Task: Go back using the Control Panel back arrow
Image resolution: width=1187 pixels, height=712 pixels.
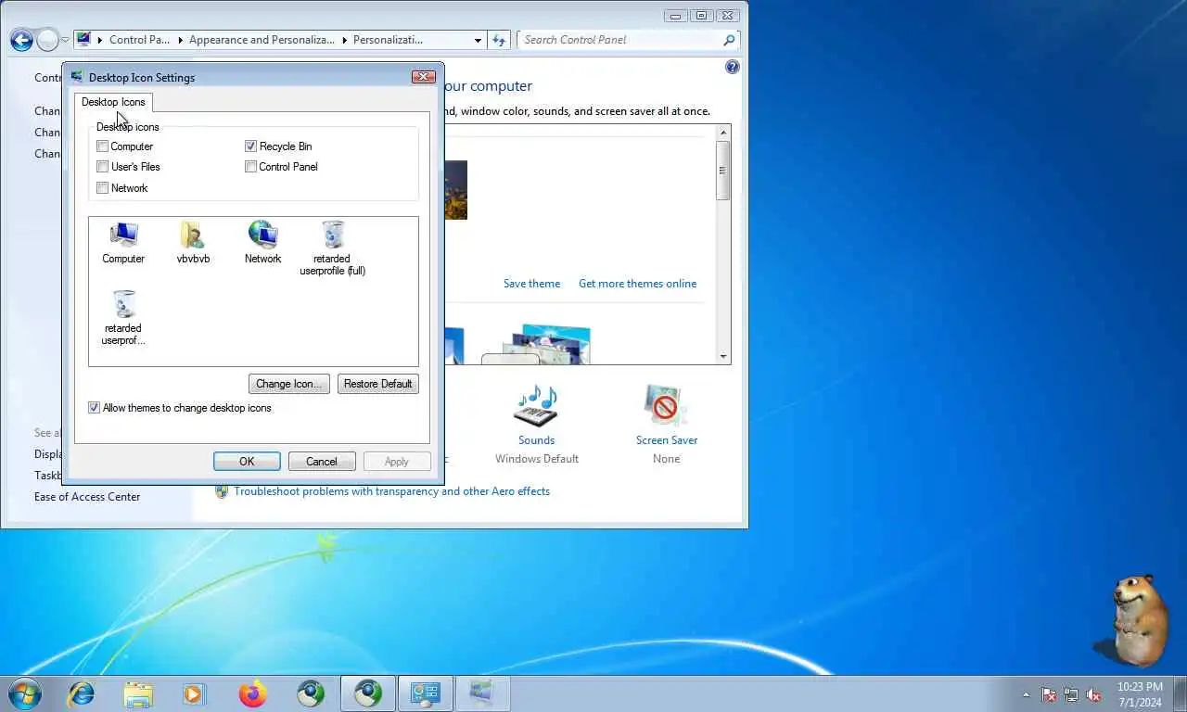Action: 21,40
